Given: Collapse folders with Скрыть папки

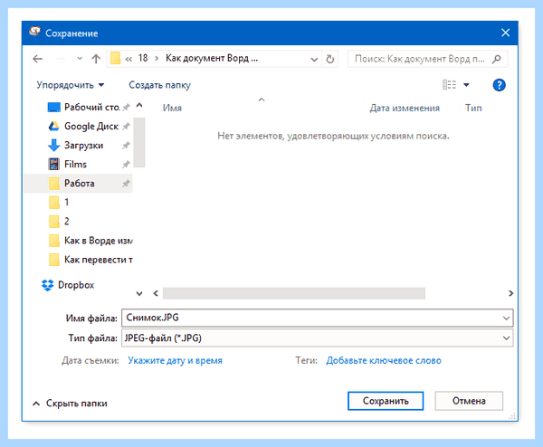Looking at the screenshot, I should coord(70,404).
